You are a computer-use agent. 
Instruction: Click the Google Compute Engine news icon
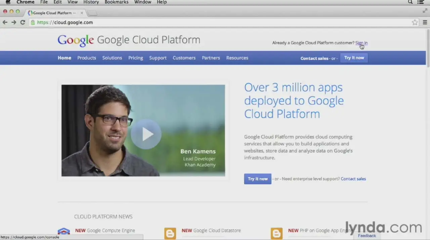point(64,231)
